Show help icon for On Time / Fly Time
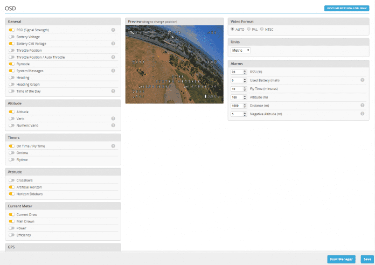375x265 pixels. [113, 146]
